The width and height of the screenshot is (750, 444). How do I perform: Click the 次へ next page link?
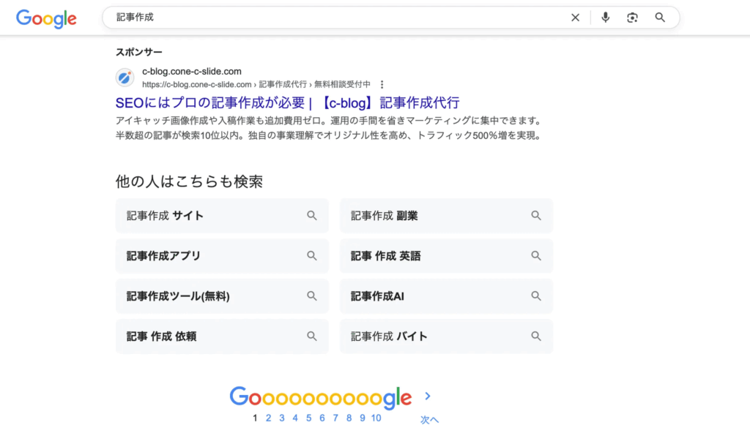point(429,420)
